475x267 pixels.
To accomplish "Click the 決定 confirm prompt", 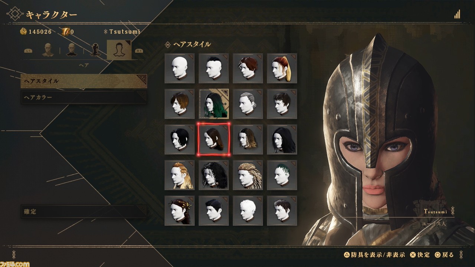I will [420, 255].
